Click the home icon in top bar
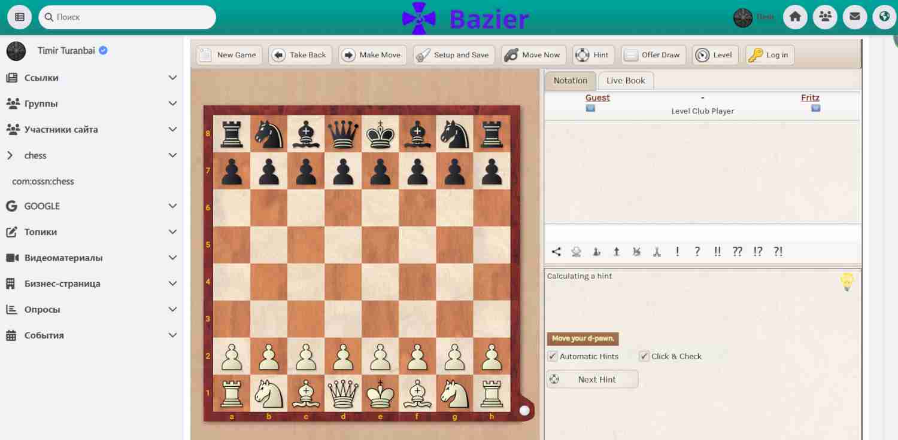Image resolution: width=898 pixels, height=440 pixels. point(795,17)
